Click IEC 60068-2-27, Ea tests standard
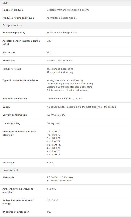The width and height of the screenshot is (131, 217). coord(60,177)
